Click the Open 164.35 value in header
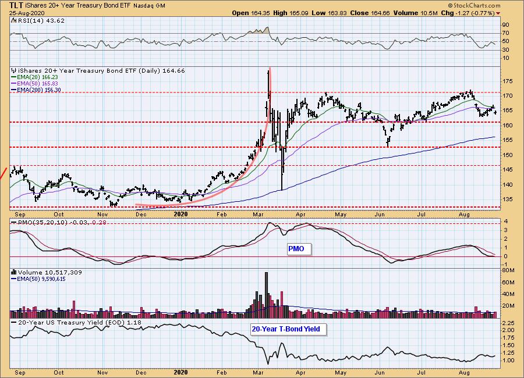 (x=251, y=13)
